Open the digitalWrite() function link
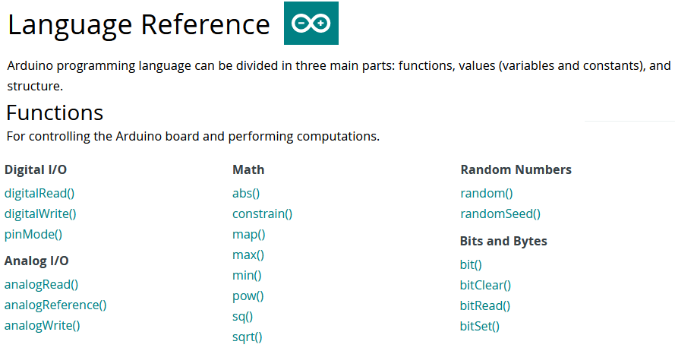 [40, 213]
